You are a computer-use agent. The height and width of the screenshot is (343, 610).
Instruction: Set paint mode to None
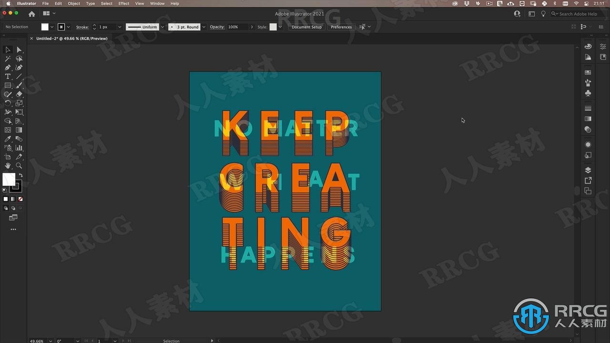(20, 199)
